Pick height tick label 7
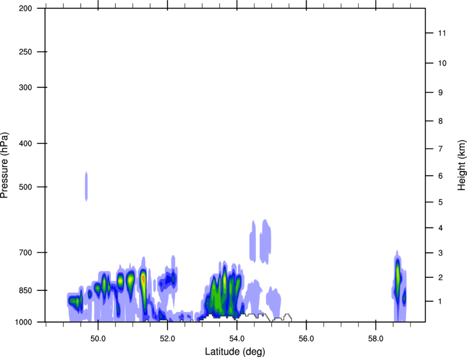467x357 pixels. [x=441, y=149]
